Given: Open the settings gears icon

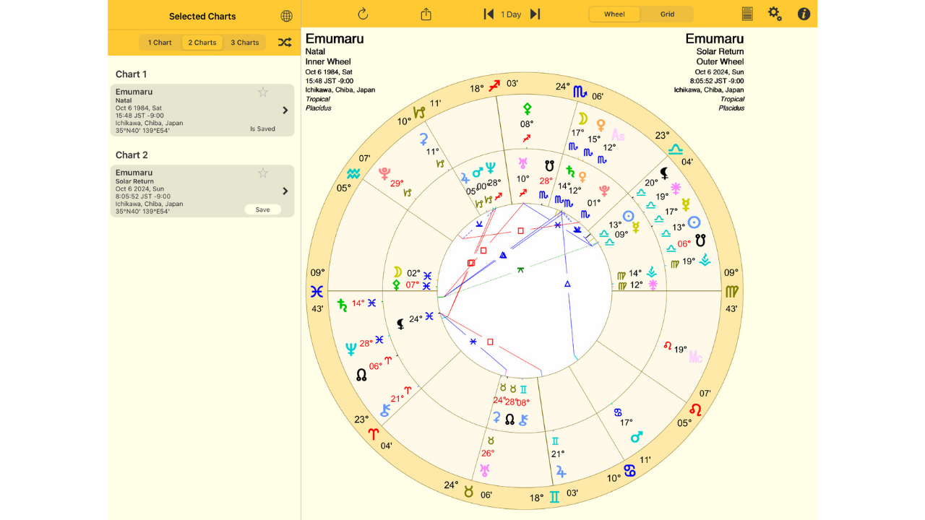Looking at the screenshot, I should [775, 14].
